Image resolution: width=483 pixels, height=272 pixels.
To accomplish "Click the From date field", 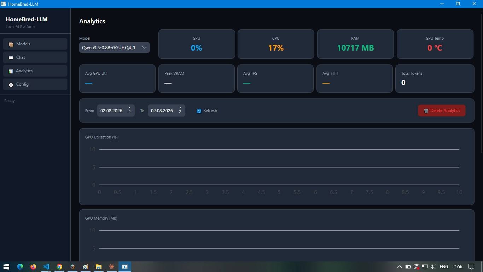I will click(116, 110).
